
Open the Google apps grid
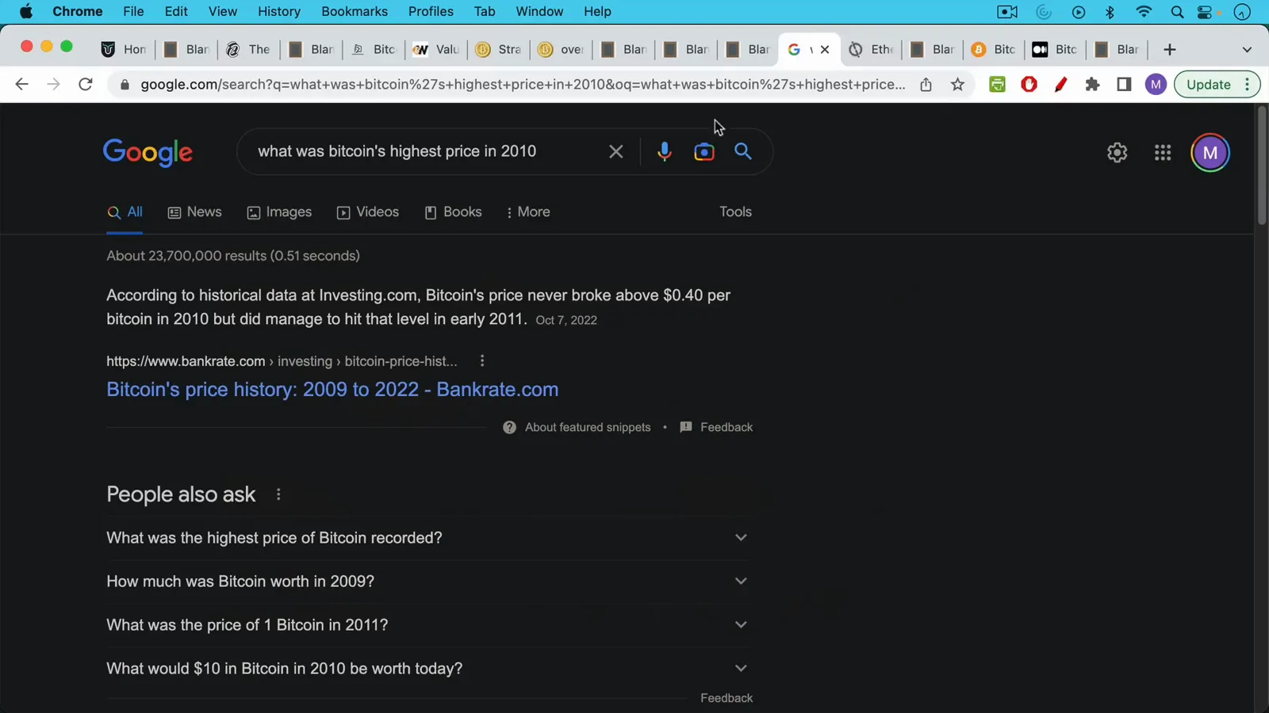(x=1163, y=152)
